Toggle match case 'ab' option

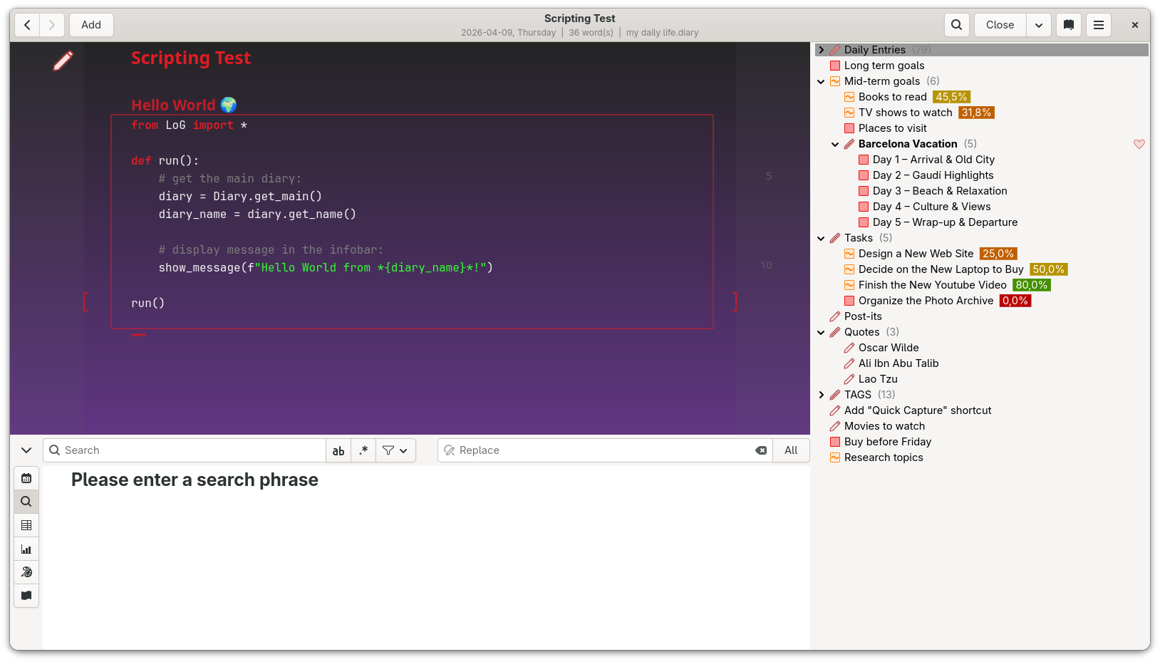click(x=338, y=450)
